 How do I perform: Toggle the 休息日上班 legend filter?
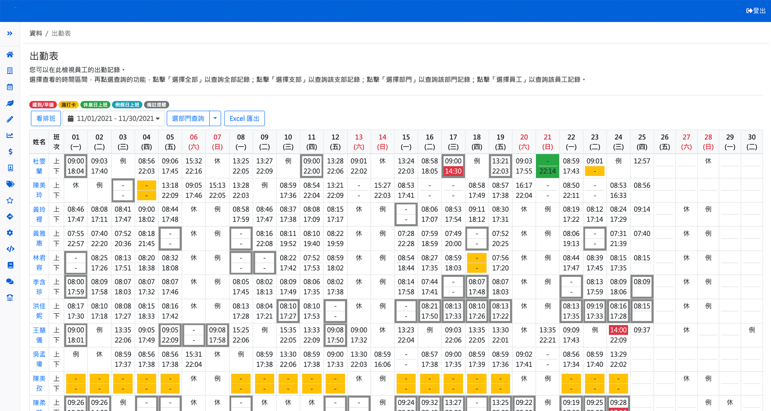(x=95, y=105)
